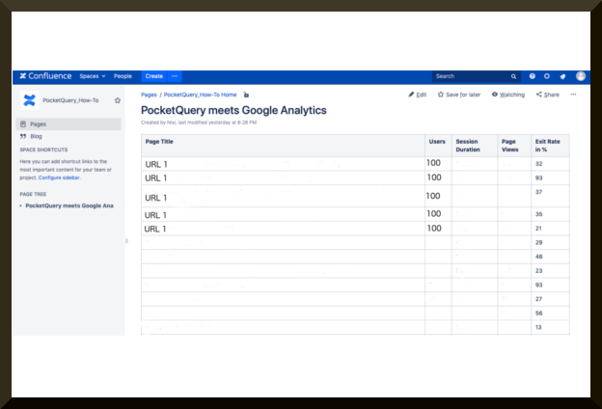Click exit rate value 32
The image size is (602, 409).
(x=539, y=164)
